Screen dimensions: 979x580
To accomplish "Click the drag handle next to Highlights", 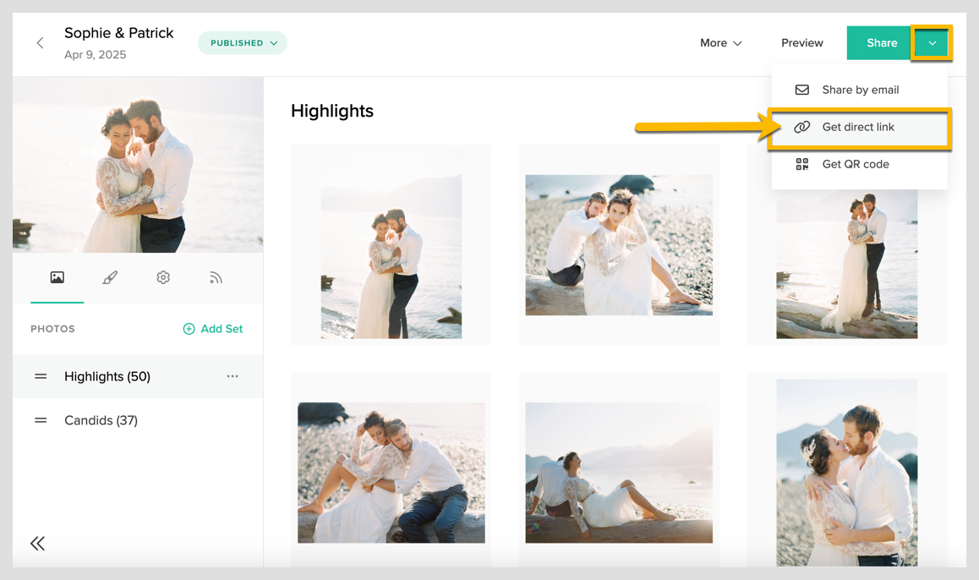I will click(41, 376).
